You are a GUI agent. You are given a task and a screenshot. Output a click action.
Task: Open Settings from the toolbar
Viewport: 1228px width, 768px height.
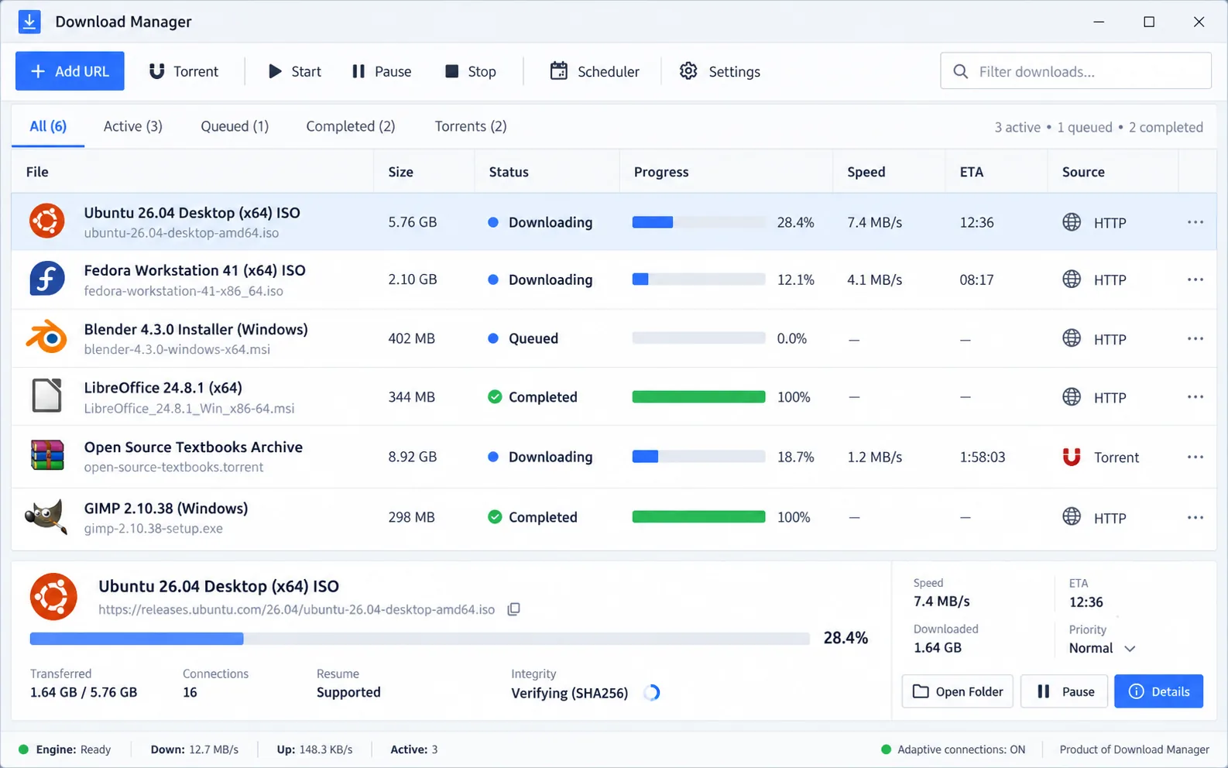[719, 71]
